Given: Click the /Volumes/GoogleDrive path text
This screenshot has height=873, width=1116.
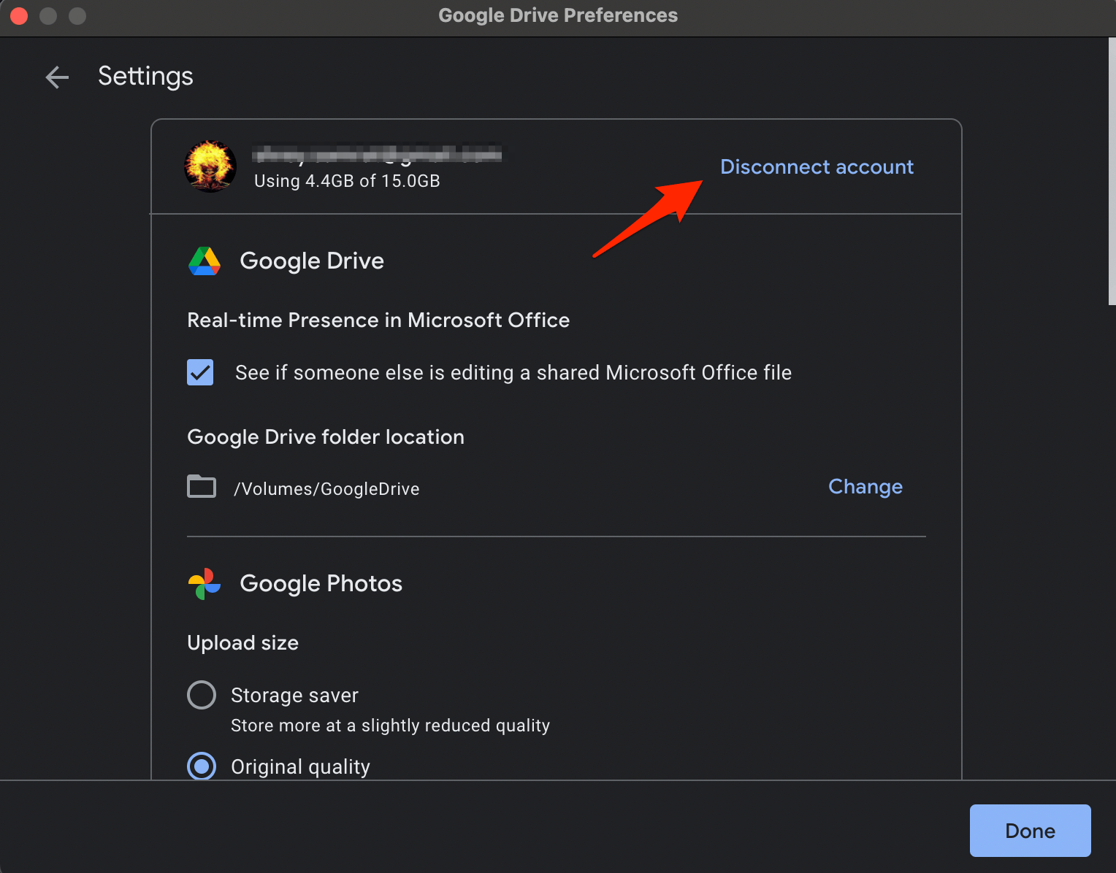Looking at the screenshot, I should click(326, 488).
